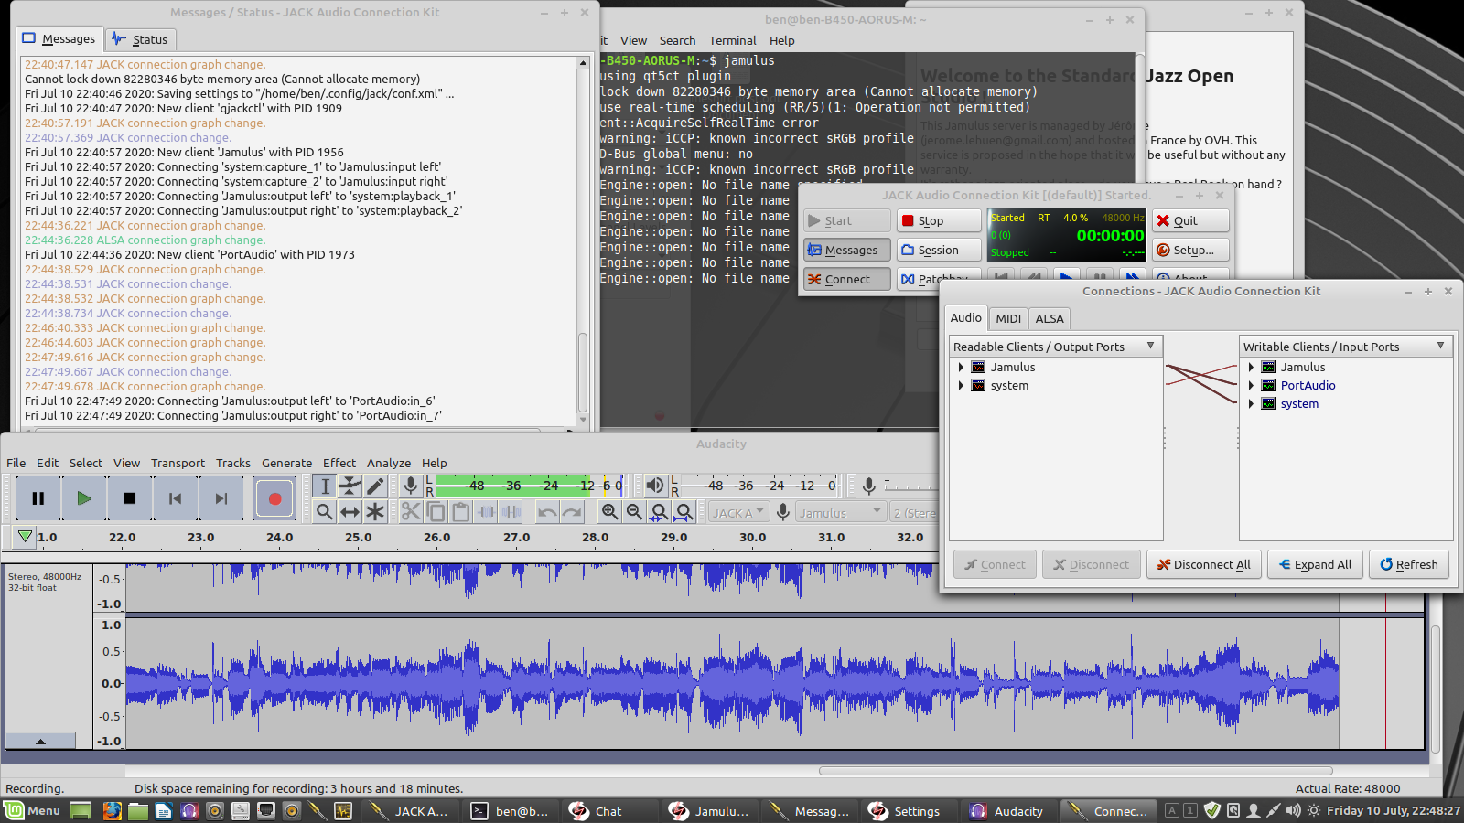Click the recording meter microphone icon

411,486
